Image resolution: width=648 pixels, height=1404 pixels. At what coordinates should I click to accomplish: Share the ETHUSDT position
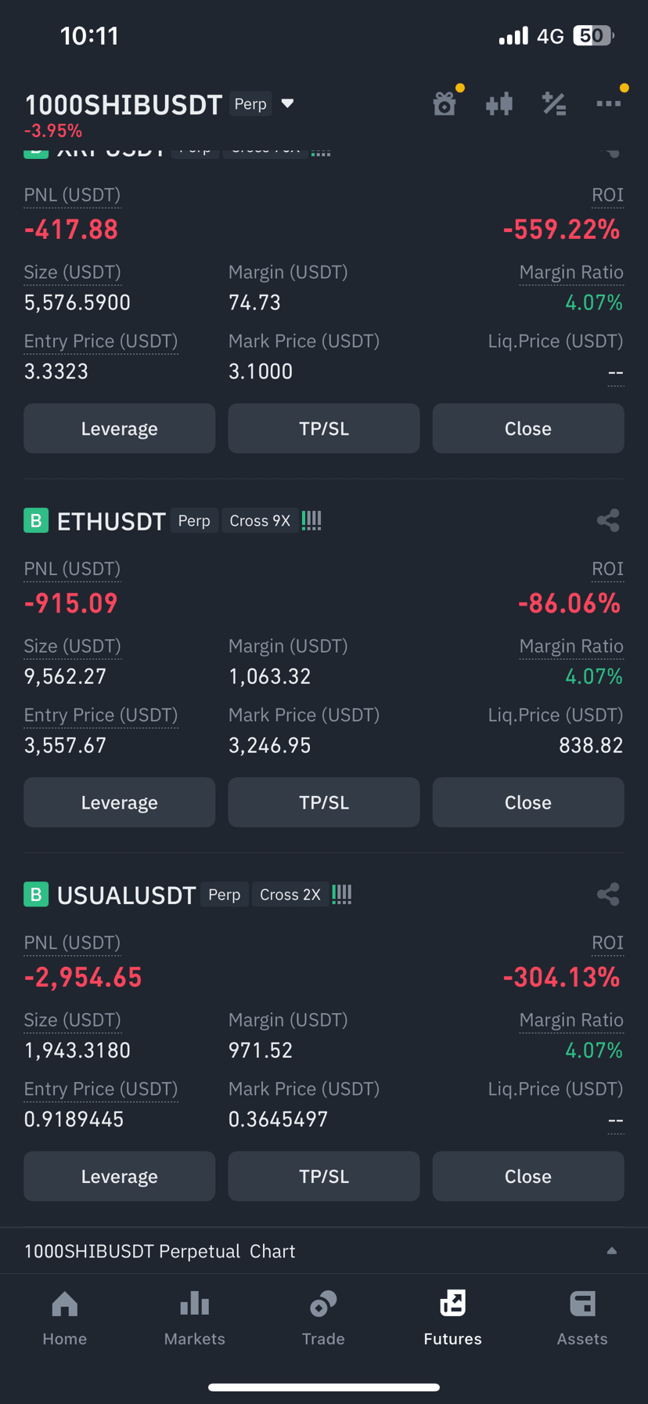608,520
